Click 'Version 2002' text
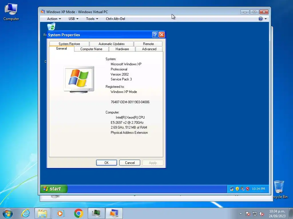Viewport: 293px width, 219px height. point(120,74)
